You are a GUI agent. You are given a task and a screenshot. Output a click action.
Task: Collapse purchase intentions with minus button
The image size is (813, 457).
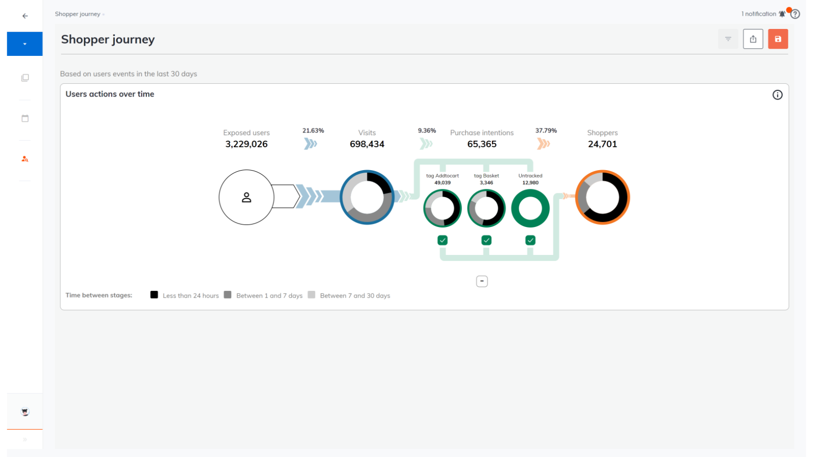[482, 281]
